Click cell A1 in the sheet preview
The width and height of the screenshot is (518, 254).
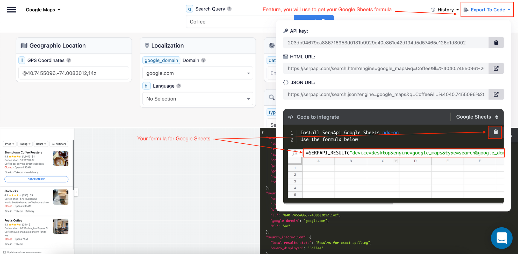coord(318,168)
